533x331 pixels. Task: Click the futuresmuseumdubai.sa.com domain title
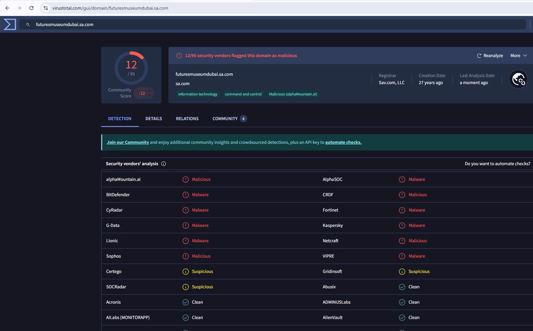pos(204,74)
